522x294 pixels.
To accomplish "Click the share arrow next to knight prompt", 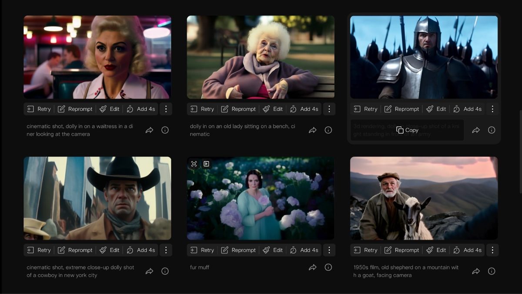I will [x=476, y=130].
